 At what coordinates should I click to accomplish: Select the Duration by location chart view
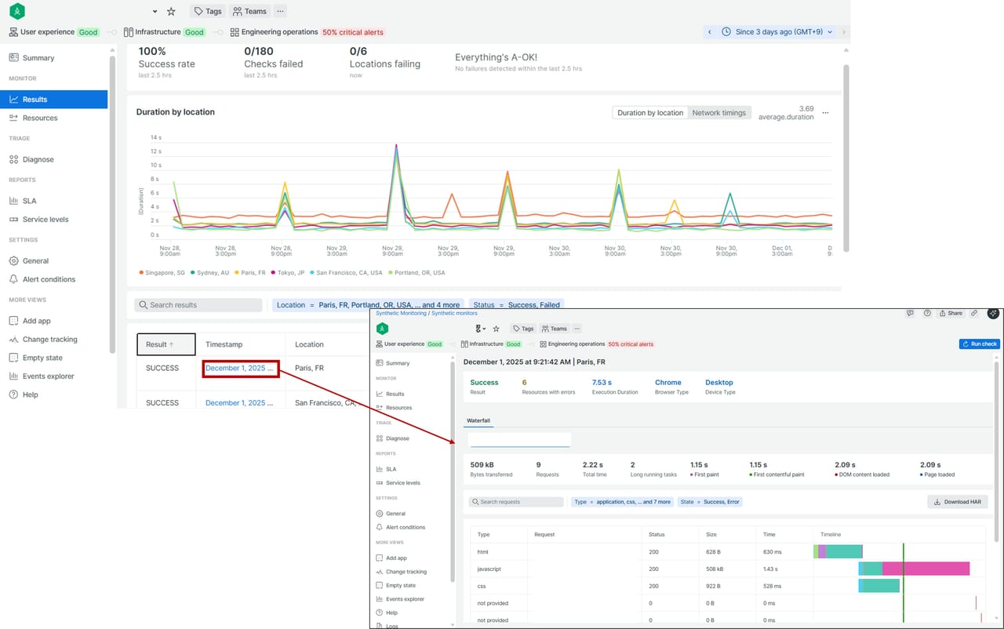pyautogui.click(x=649, y=113)
